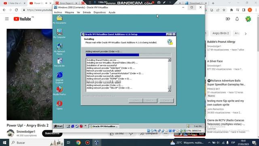Viewport: 259px width, 146px height.
Task: Click the Bandicam camera screenshot icon
Action: coord(159,2)
